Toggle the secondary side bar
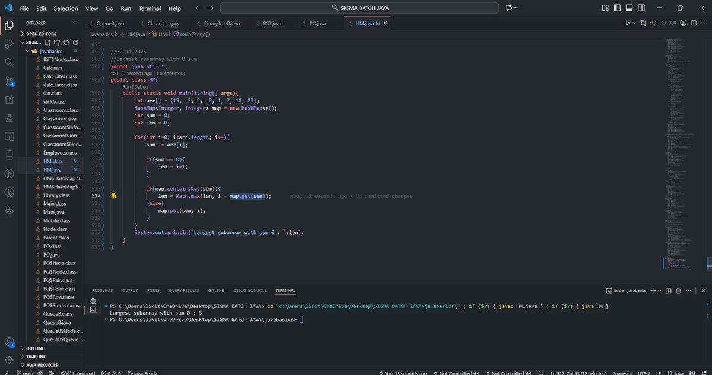 click(x=641, y=7)
